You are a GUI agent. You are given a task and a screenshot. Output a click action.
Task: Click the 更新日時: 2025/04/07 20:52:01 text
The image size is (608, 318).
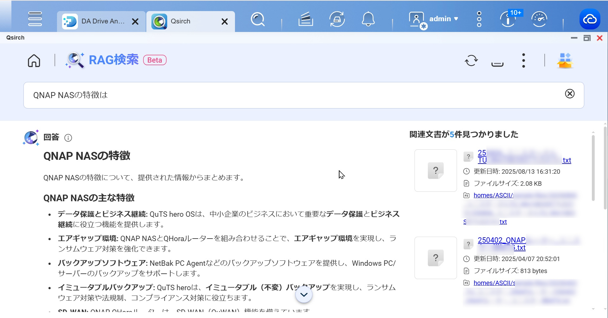[517, 259]
